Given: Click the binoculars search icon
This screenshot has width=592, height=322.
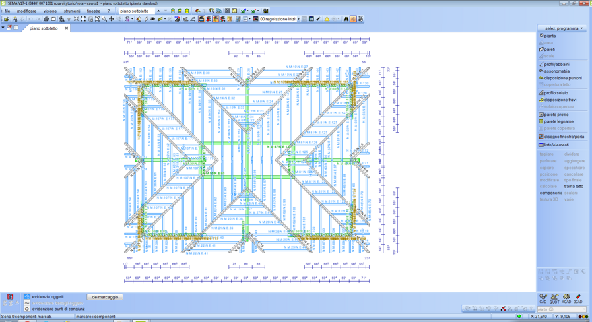Looking at the screenshot, I should (x=346, y=19).
